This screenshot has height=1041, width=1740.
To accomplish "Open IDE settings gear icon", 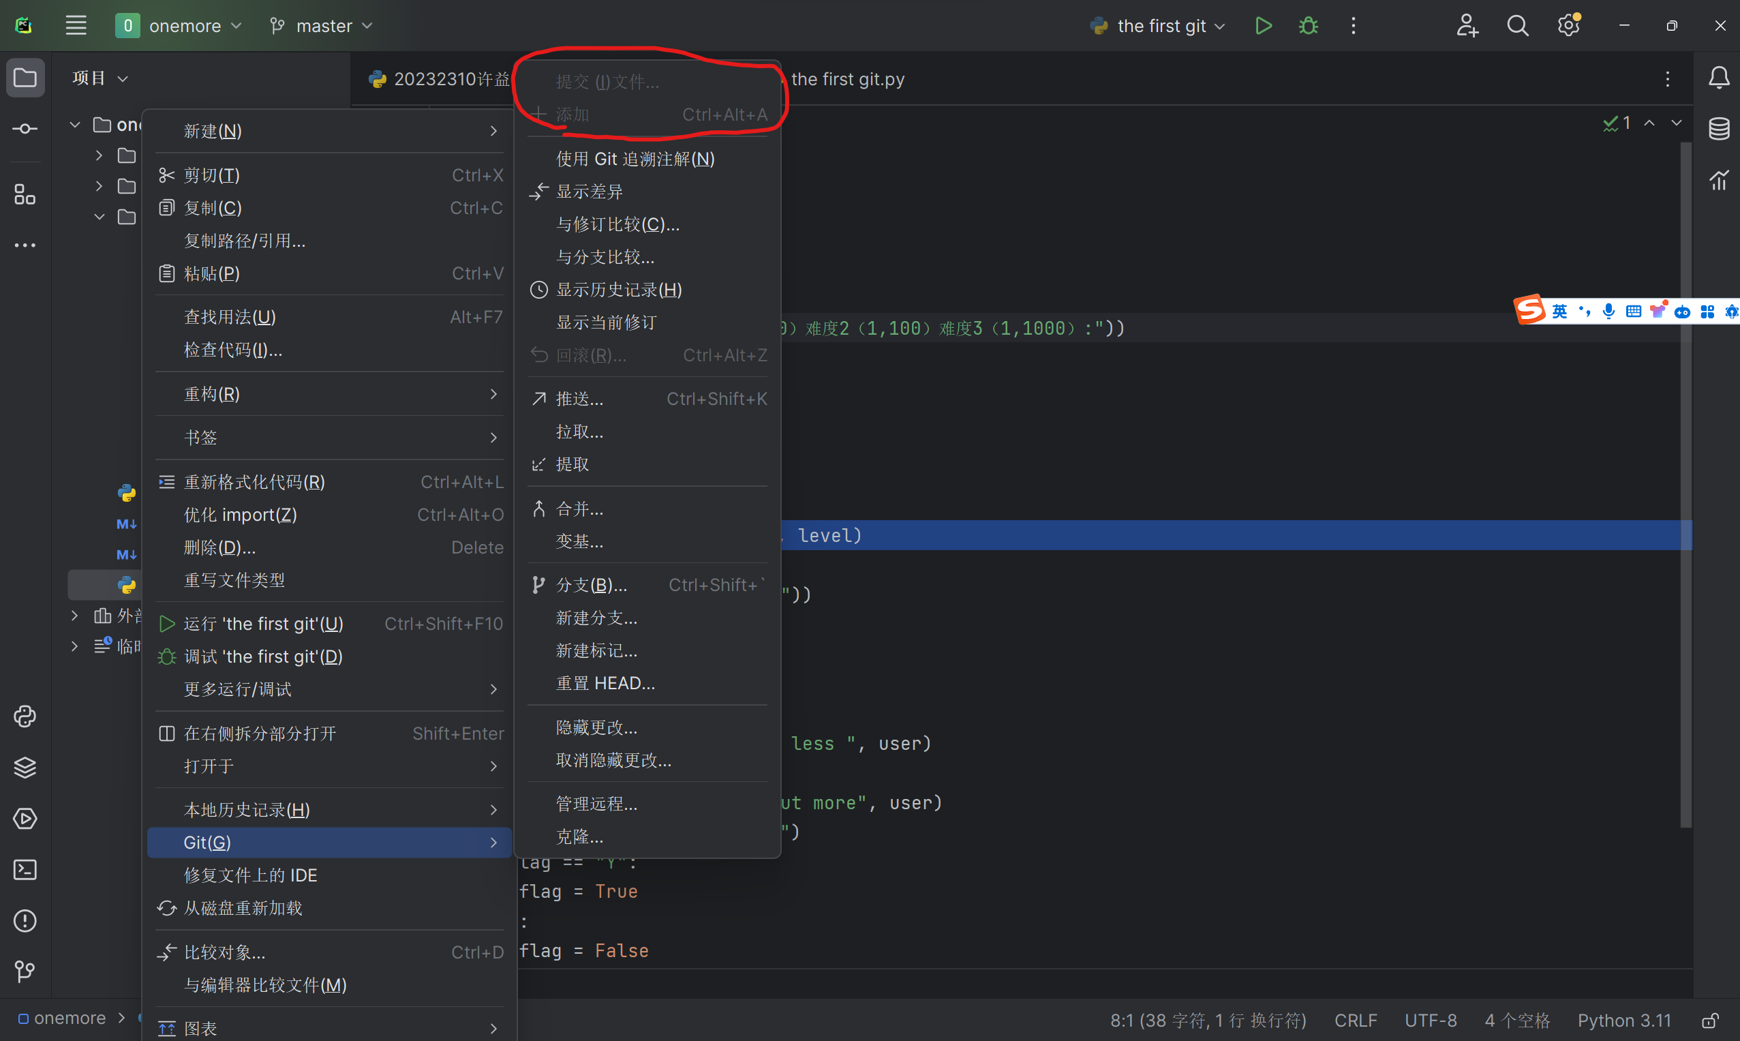I will [1568, 26].
